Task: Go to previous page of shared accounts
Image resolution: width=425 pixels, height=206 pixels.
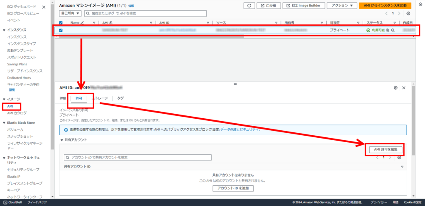Action: pos(377,158)
